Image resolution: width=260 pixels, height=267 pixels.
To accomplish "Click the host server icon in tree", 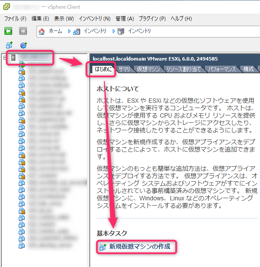I will pos(13,57).
